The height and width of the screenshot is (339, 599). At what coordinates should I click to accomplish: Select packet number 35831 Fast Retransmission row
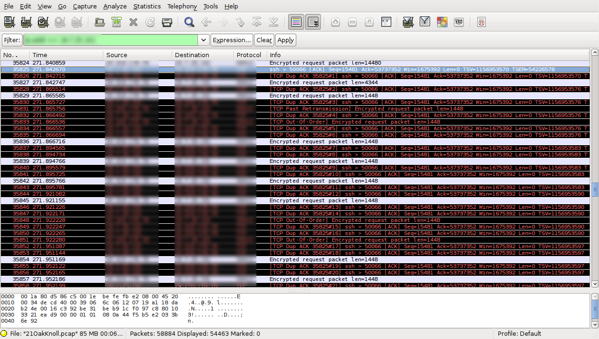point(295,109)
